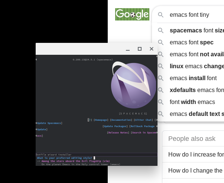Click the 'People also ask' heading
The image size is (224, 183).
click(192, 139)
